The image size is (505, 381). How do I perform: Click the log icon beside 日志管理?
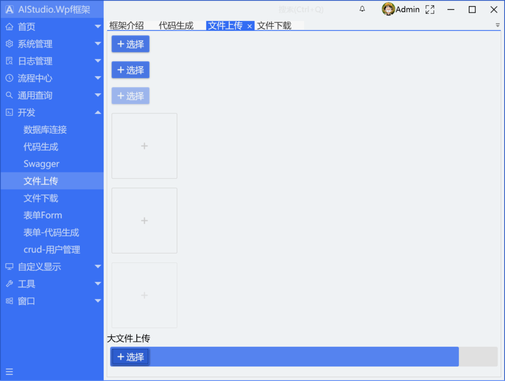(10, 61)
